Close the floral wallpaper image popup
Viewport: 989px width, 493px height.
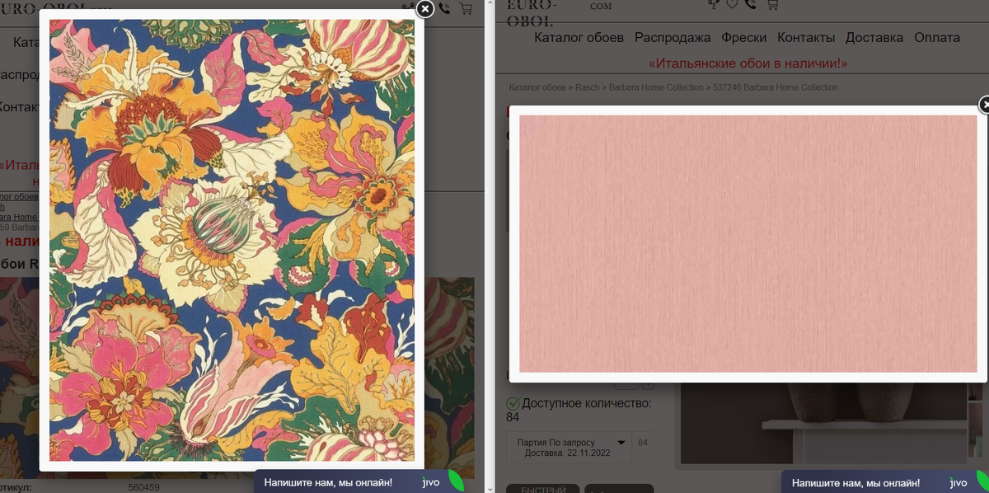click(x=424, y=9)
